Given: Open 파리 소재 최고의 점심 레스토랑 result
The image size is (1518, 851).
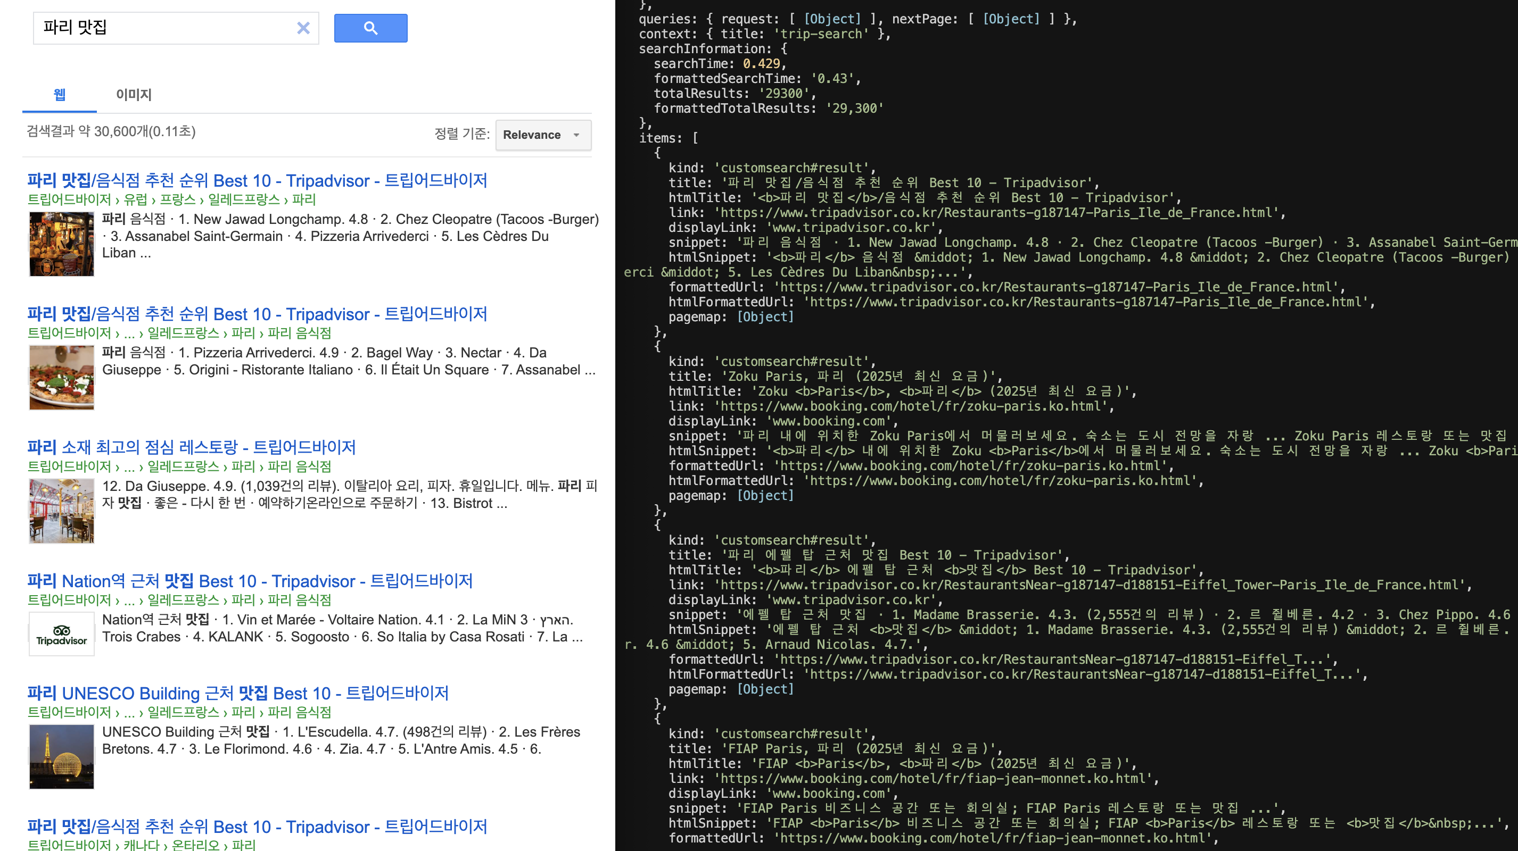Looking at the screenshot, I should (191, 447).
